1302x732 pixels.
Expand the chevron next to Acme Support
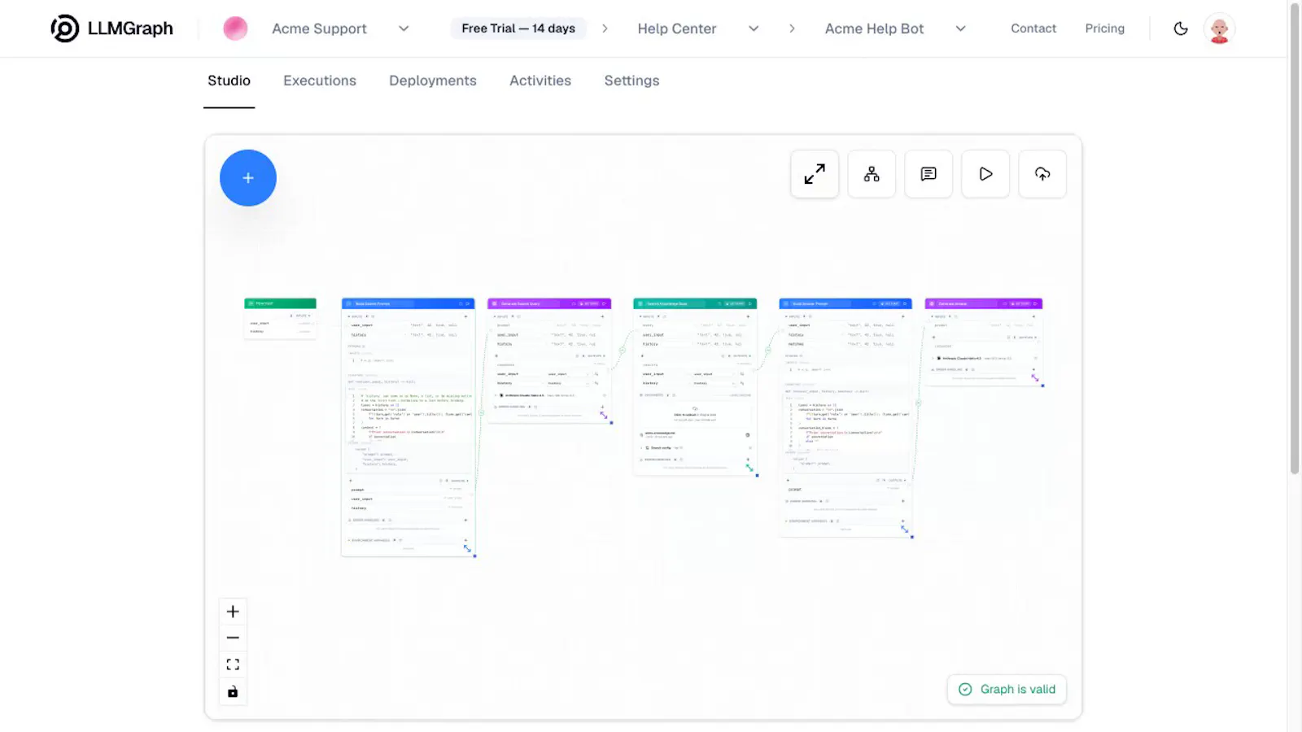click(404, 28)
